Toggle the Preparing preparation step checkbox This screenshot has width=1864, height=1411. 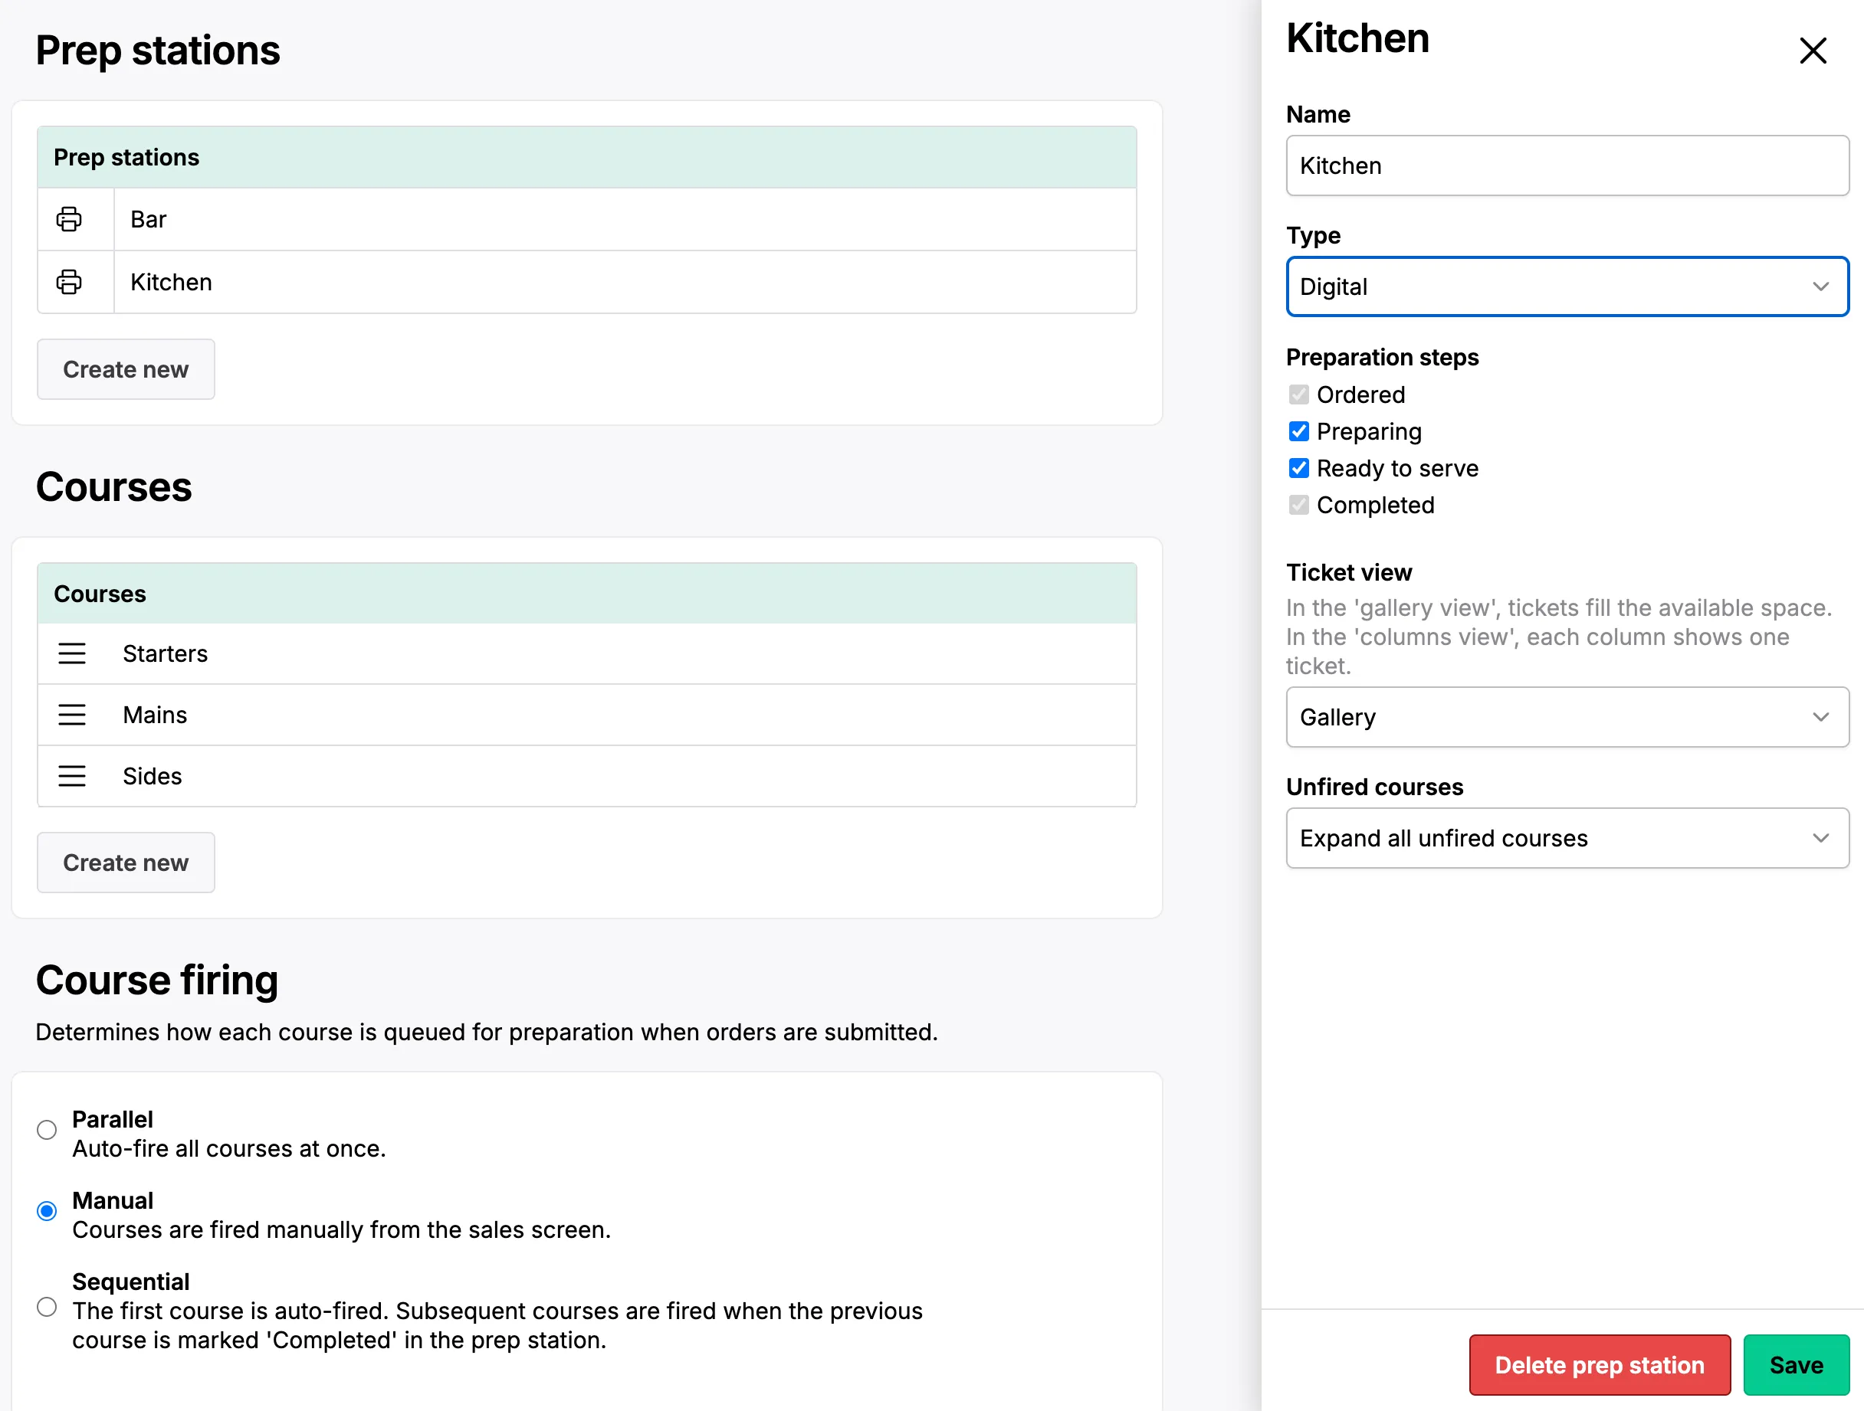click(1299, 430)
